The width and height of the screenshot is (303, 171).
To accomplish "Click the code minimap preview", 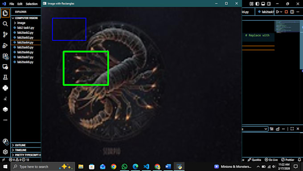I will (287, 27).
